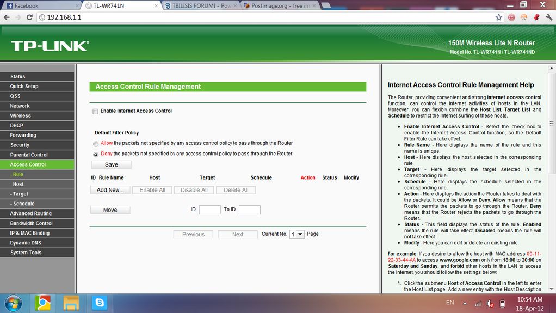Image resolution: width=556 pixels, height=313 pixels.
Task: Open the Target submenu
Action: [x=37, y=194]
